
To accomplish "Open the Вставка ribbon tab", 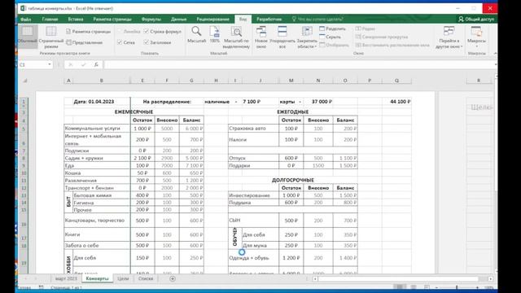I will pyautogui.click(x=76, y=20).
